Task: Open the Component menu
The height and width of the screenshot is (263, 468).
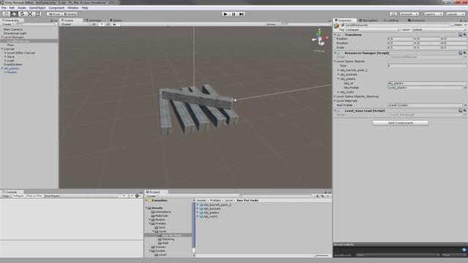Action: 56,8
